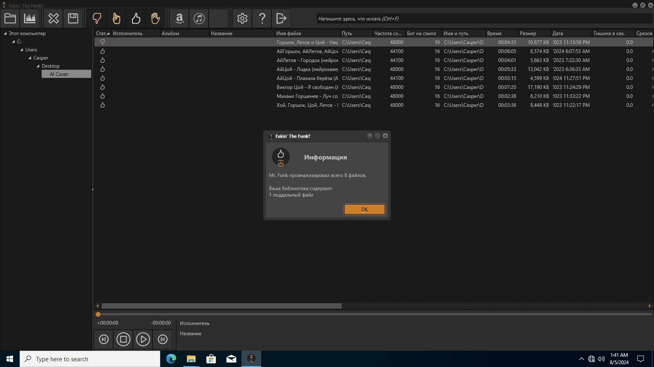Image resolution: width=654 pixels, height=367 pixels.
Task: Click OK in the Информация dialog
Action: tap(365, 209)
